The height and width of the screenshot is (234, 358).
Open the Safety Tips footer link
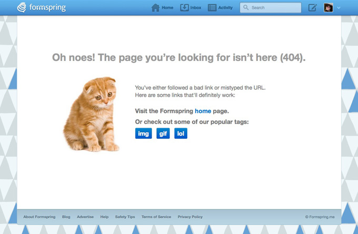click(x=125, y=217)
